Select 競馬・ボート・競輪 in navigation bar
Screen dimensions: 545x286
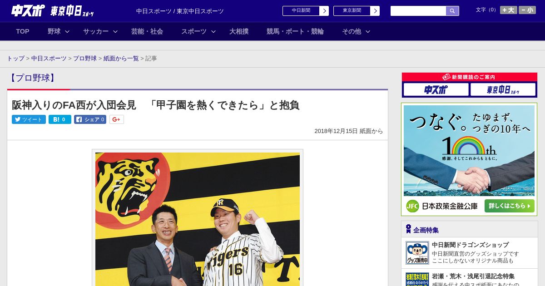(x=295, y=31)
